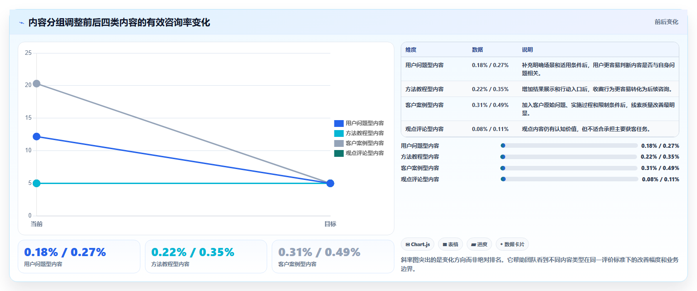Click the 维度 column header
697x291 pixels.
(x=411, y=50)
